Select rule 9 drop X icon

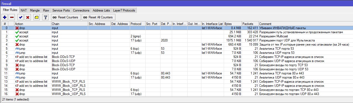(x=17, y=65)
